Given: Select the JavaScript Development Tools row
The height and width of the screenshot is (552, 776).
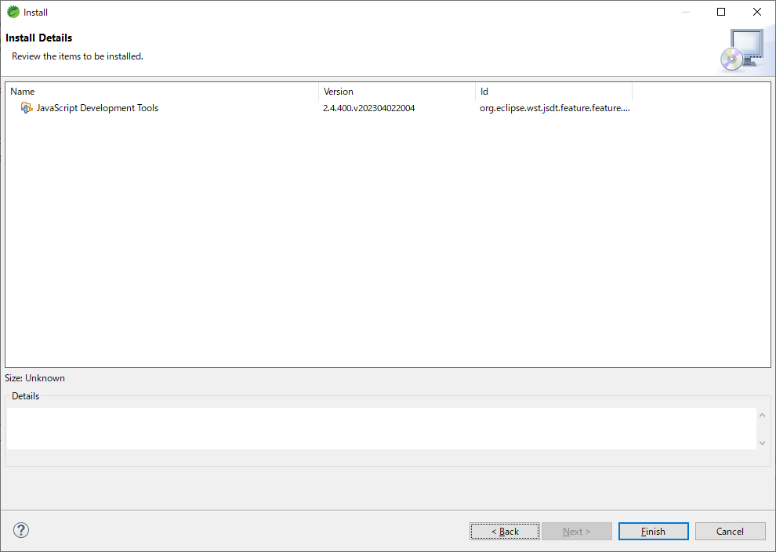Looking at the screenshot, I should (x=321, y=108).
